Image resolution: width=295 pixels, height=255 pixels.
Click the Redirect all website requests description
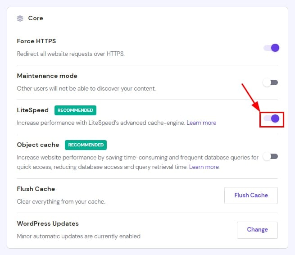pyautogui.click(x=71, y=54)
